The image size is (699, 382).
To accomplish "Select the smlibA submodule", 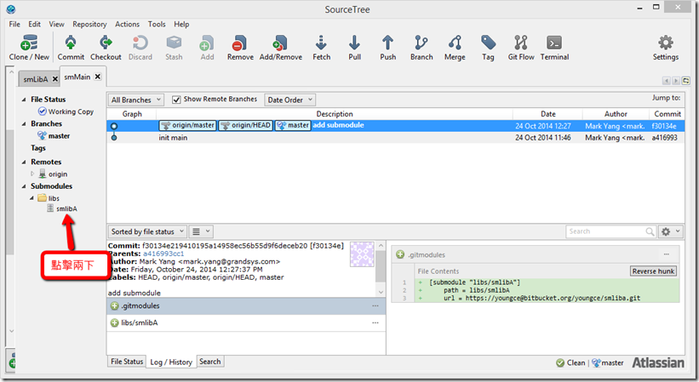I will click(62, 208).
